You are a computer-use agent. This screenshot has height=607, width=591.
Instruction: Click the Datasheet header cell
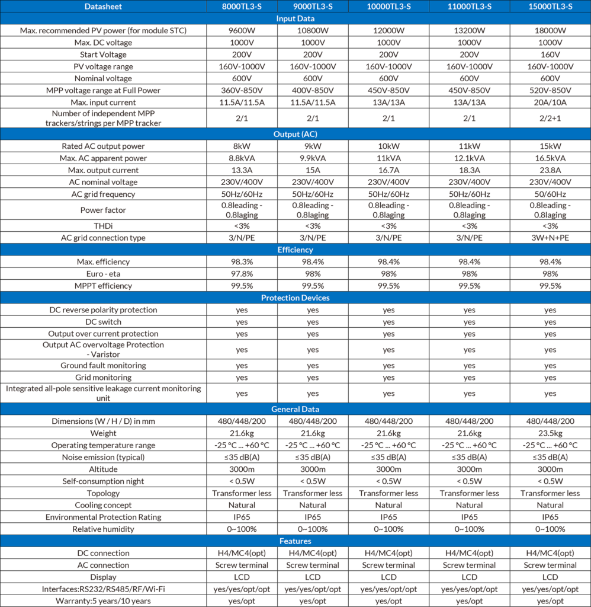point(103,7)
